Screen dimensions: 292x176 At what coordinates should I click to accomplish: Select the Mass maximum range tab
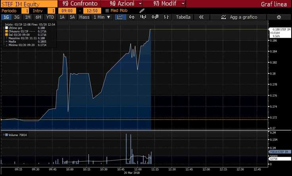pos(85,17)
